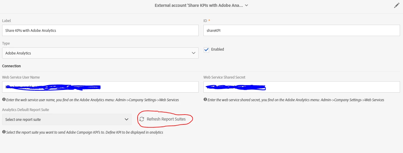Click info icon under Web Service Shared Secret
Image resolution: width=403 pixels, height=153 pixels.
(205, 100)
